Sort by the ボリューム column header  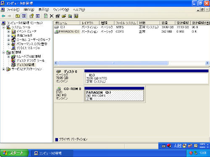point(67,23)
